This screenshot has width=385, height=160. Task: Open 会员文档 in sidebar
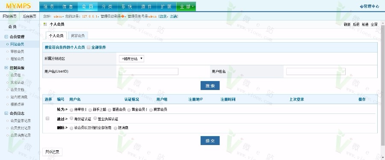(x=17, y=90)
